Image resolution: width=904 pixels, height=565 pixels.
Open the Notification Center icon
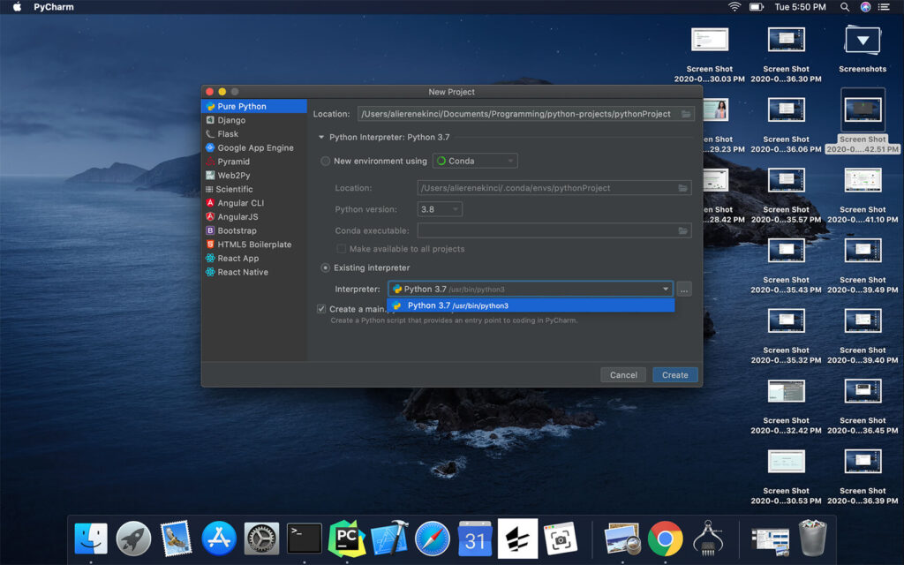(884, 7)
